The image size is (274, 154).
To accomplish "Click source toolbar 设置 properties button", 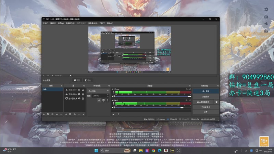I will click(x=77, y=80).
